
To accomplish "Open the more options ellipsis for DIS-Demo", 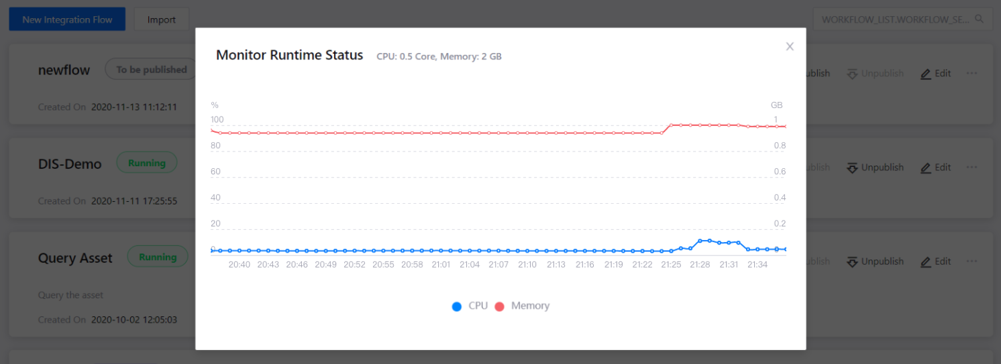I will point(971,168).
